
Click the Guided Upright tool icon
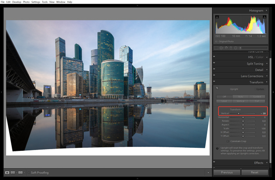coord(217,88)
